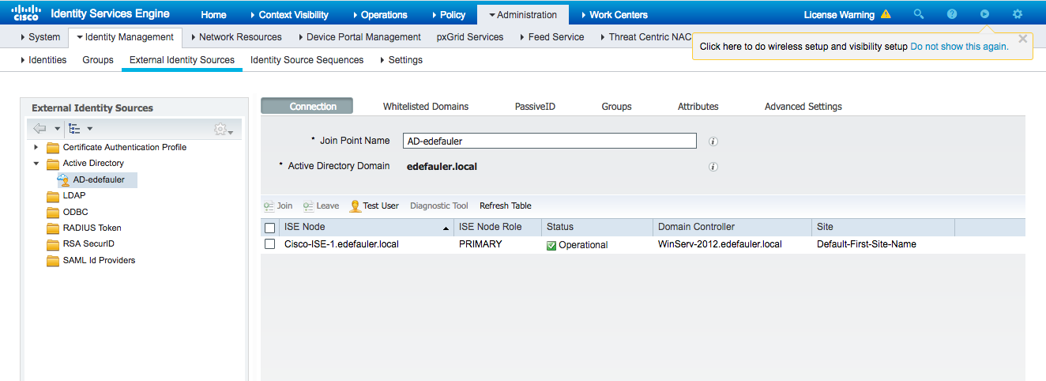The width and height of the screenshot is (1046, 381).
Task: Click the tree view icon in sidebar toolbar
Action: point(75,129)
